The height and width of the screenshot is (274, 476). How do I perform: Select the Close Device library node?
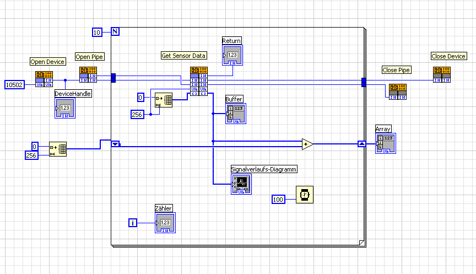coord(442,75)
